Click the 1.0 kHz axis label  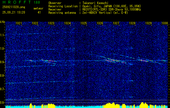[2, 49]
